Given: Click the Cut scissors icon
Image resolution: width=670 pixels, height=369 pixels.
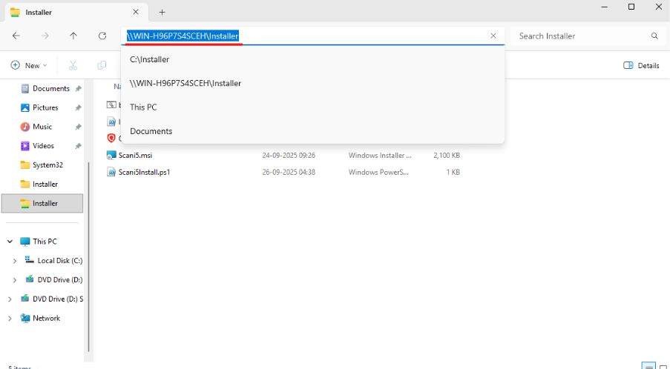Looking at the screenshot, I should pyautogui.click(x=73, y=65).
